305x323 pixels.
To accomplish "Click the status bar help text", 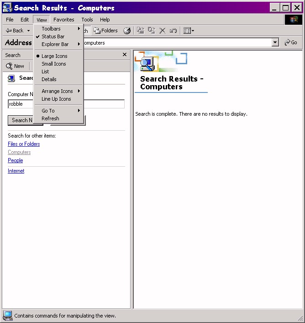I will 65,316.
